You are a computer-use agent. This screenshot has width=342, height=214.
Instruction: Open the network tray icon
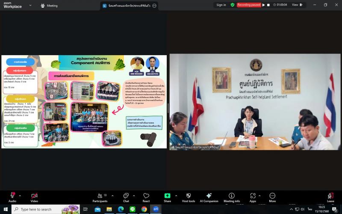pyautogui.click(x=297, y=209)
